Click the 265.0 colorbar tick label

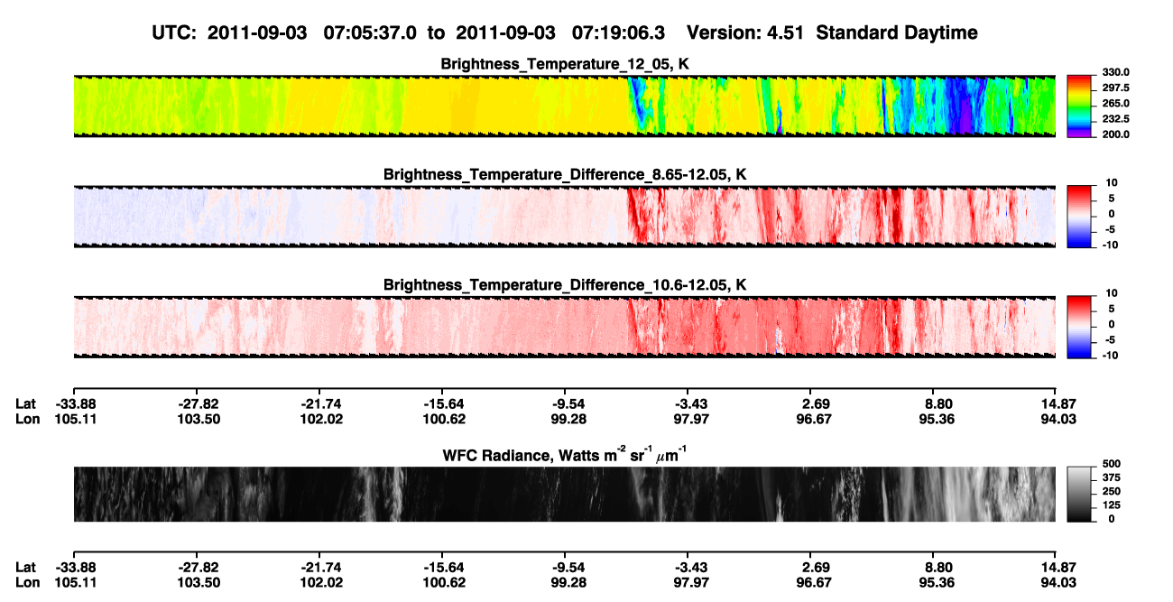(1116, 103)
